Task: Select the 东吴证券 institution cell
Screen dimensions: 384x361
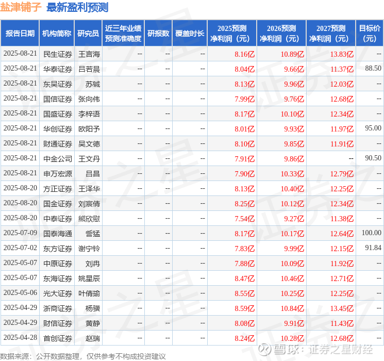Action: [58, 84]
